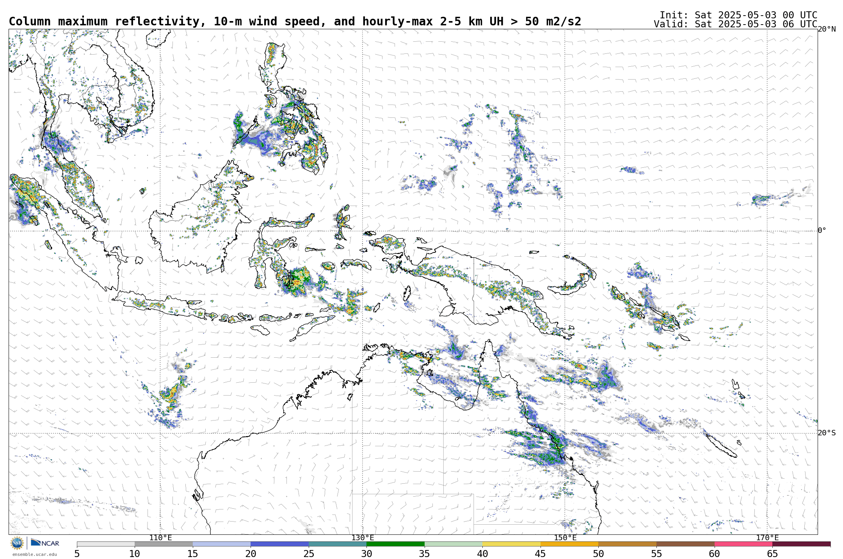The width and height of the screenshot is (843, 559).
Task: Click the 60-65 pink color swatch
Action: point(743,544)
